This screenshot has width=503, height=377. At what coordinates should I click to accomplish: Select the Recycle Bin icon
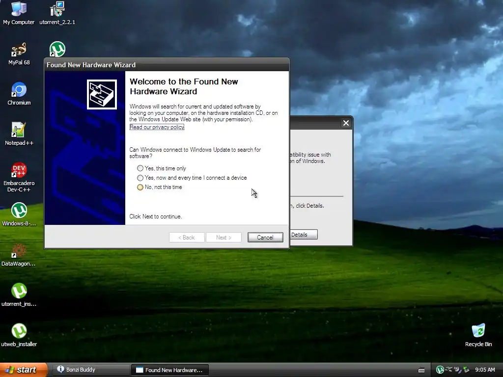[x=478, y=335]
